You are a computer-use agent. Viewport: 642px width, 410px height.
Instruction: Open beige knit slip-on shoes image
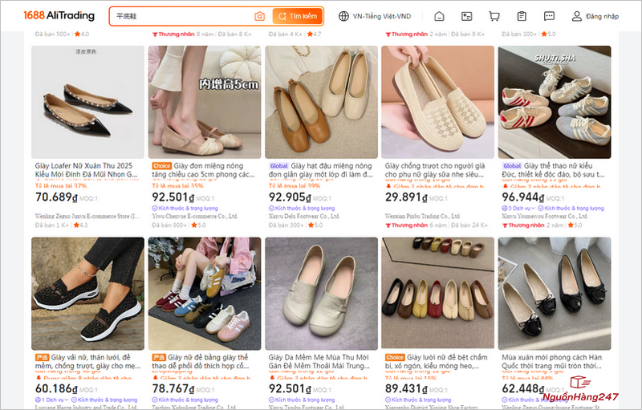click(437, 102)
